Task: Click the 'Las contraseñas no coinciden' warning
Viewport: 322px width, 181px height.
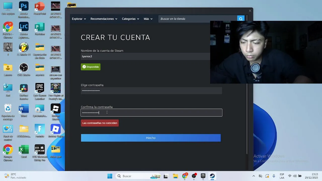Action: [100, 123]
